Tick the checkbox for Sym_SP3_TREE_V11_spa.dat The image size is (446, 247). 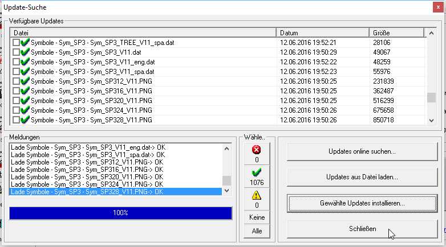pos(16,43)
